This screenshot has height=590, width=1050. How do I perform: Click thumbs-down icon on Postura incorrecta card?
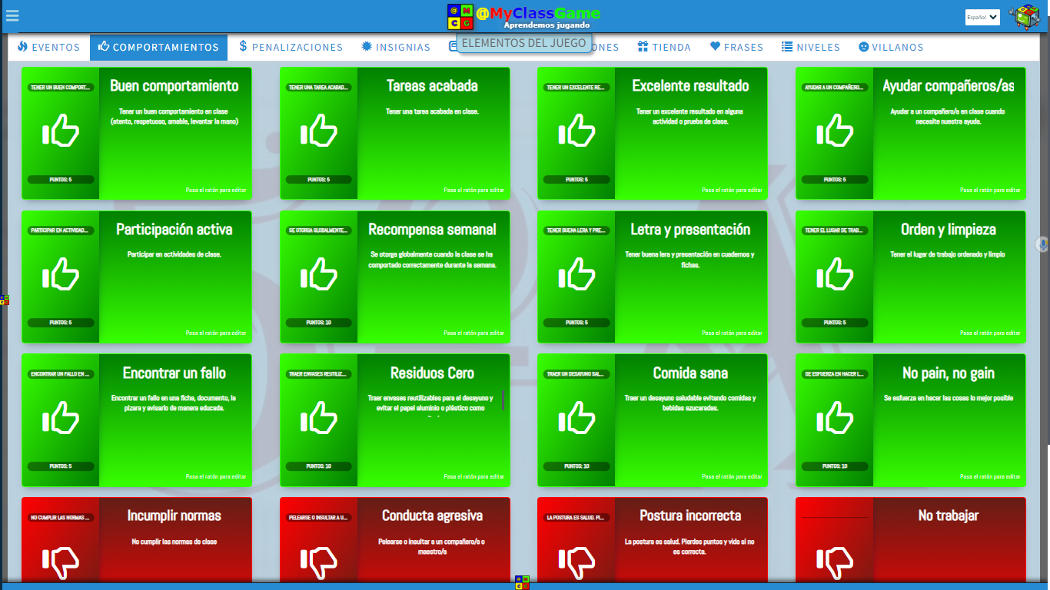click(577, 563)
